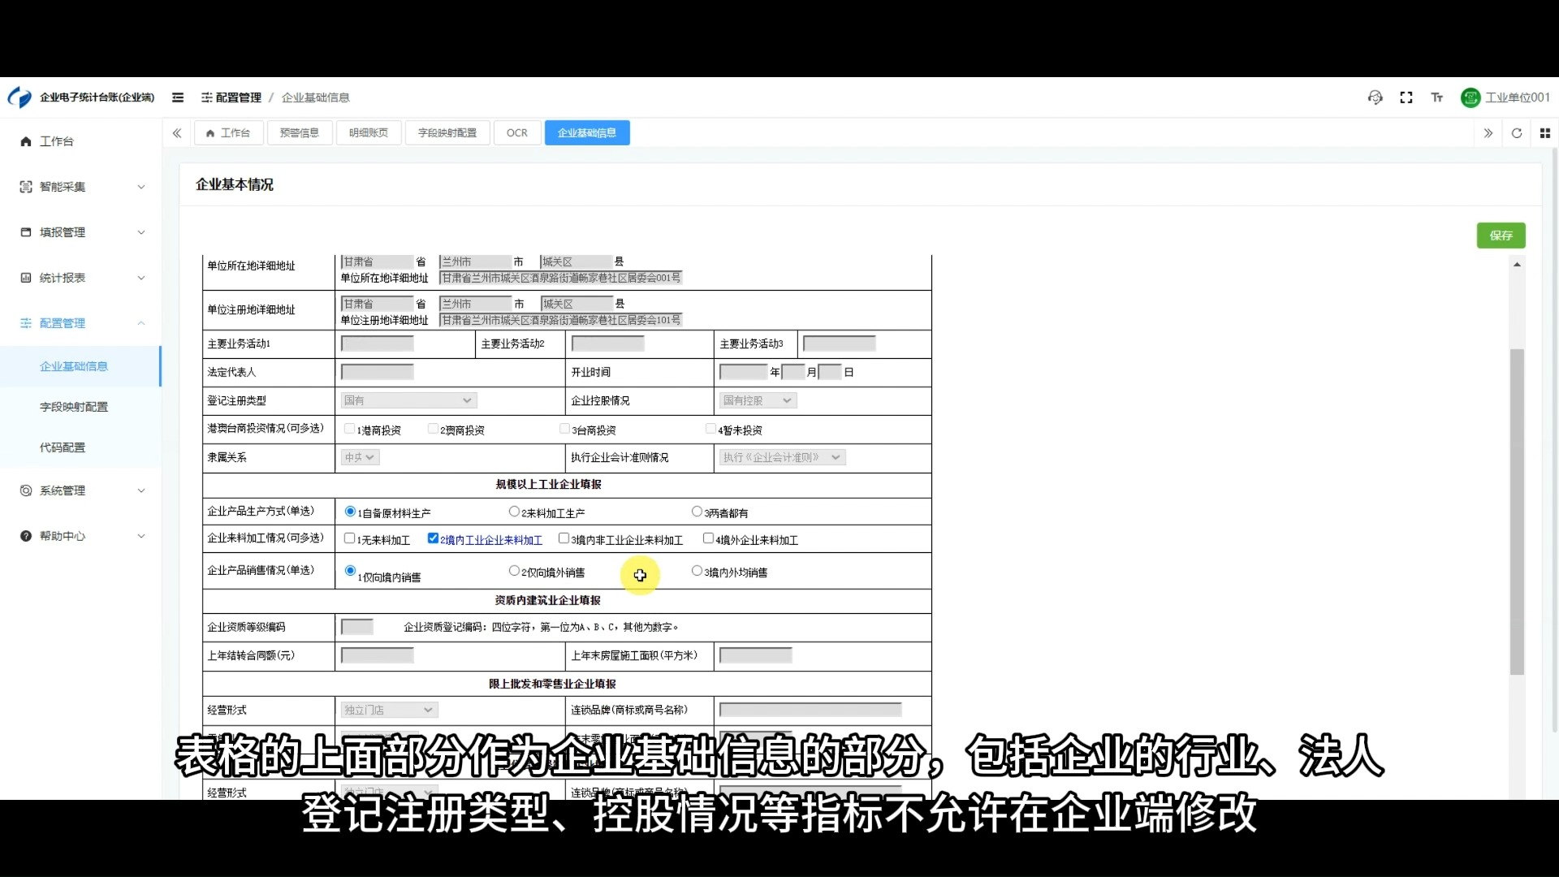Click the 主要业务活动1 input field
Viewport: 1559px width, 877px height.
pos(378,343)
